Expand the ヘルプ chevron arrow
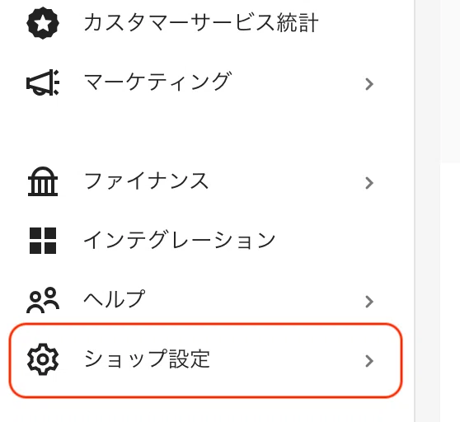 [369, 302]
